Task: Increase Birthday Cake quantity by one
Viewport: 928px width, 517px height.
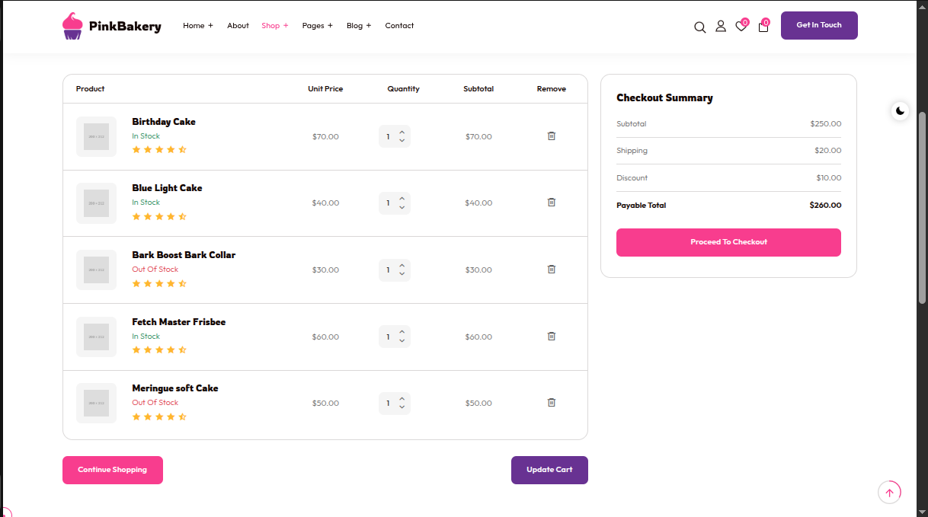Action: [402, 132]
